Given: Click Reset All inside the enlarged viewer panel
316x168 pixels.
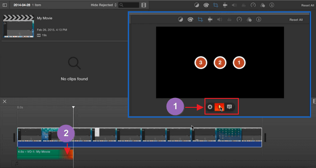Looking at the screenshot, I should 296,20.
